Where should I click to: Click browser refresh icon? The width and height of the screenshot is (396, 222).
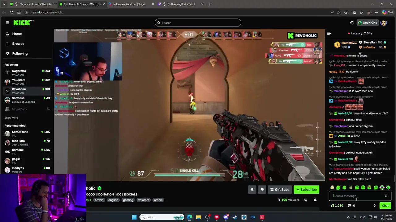(x=11, y=12)
